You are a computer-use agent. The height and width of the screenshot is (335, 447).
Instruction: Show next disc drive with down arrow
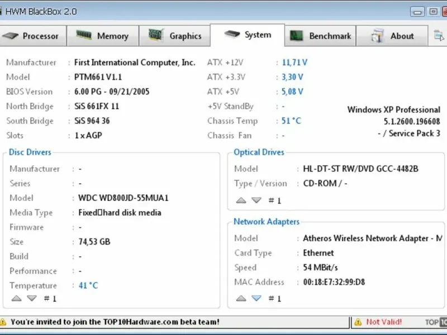[x=32, y=298]
